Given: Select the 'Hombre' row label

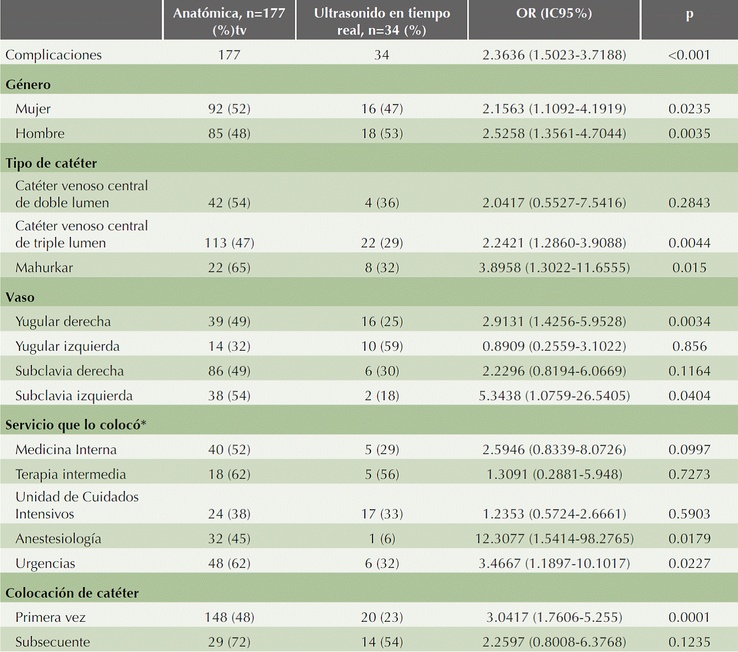Looking at the screenshot, I should coord(40,134).
